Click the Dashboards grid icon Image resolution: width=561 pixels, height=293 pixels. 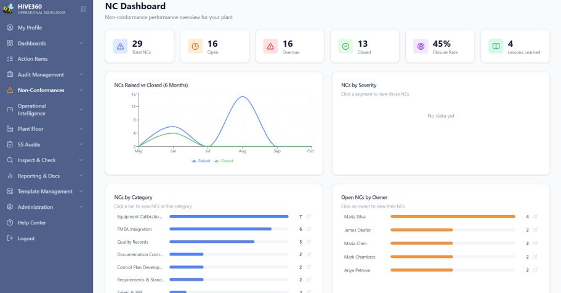[10, 43]
